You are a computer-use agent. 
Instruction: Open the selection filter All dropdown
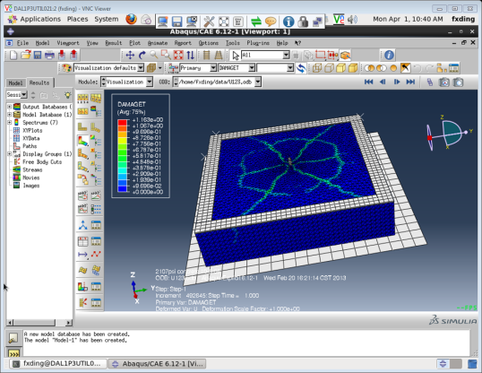pos(286,55)
